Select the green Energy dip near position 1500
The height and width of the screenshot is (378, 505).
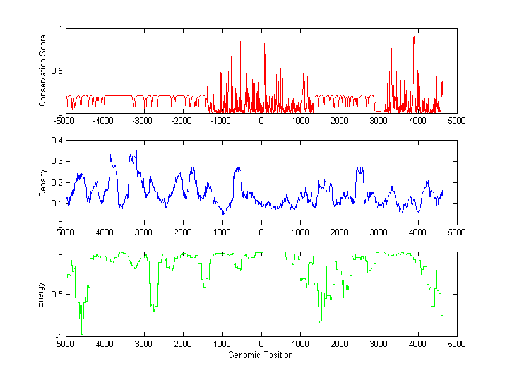coord(320,321)
